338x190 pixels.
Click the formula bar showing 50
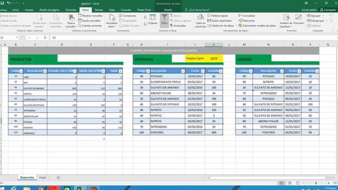tap(193, 37)
